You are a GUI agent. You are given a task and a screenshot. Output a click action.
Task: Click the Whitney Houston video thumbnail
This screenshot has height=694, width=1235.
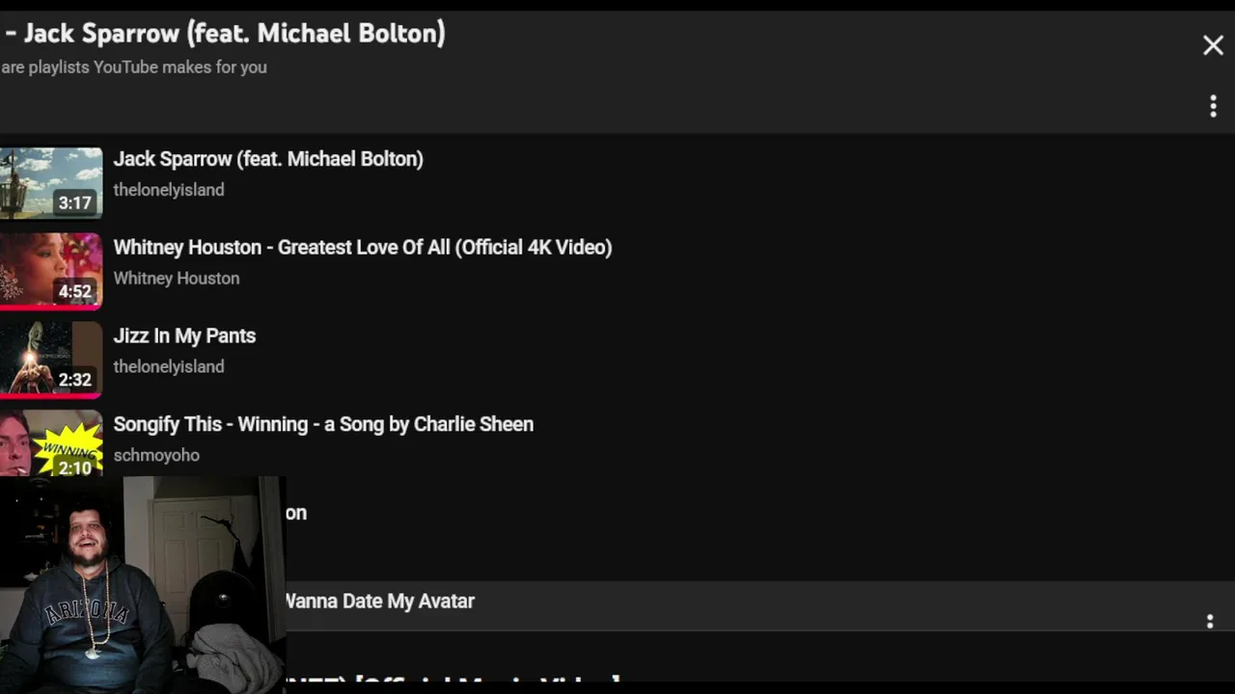pos(50,271)
